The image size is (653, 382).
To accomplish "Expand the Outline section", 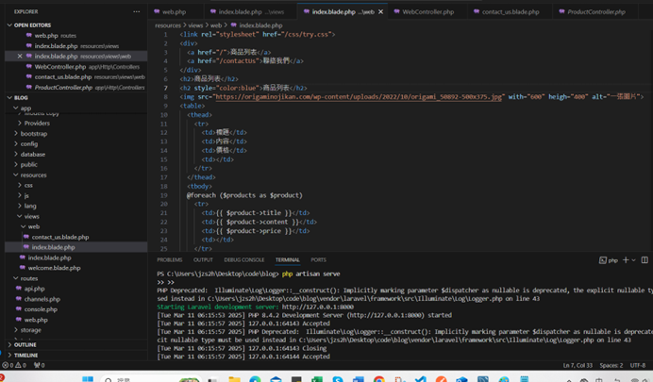I will pyautogui.click(x=25, y=345).
